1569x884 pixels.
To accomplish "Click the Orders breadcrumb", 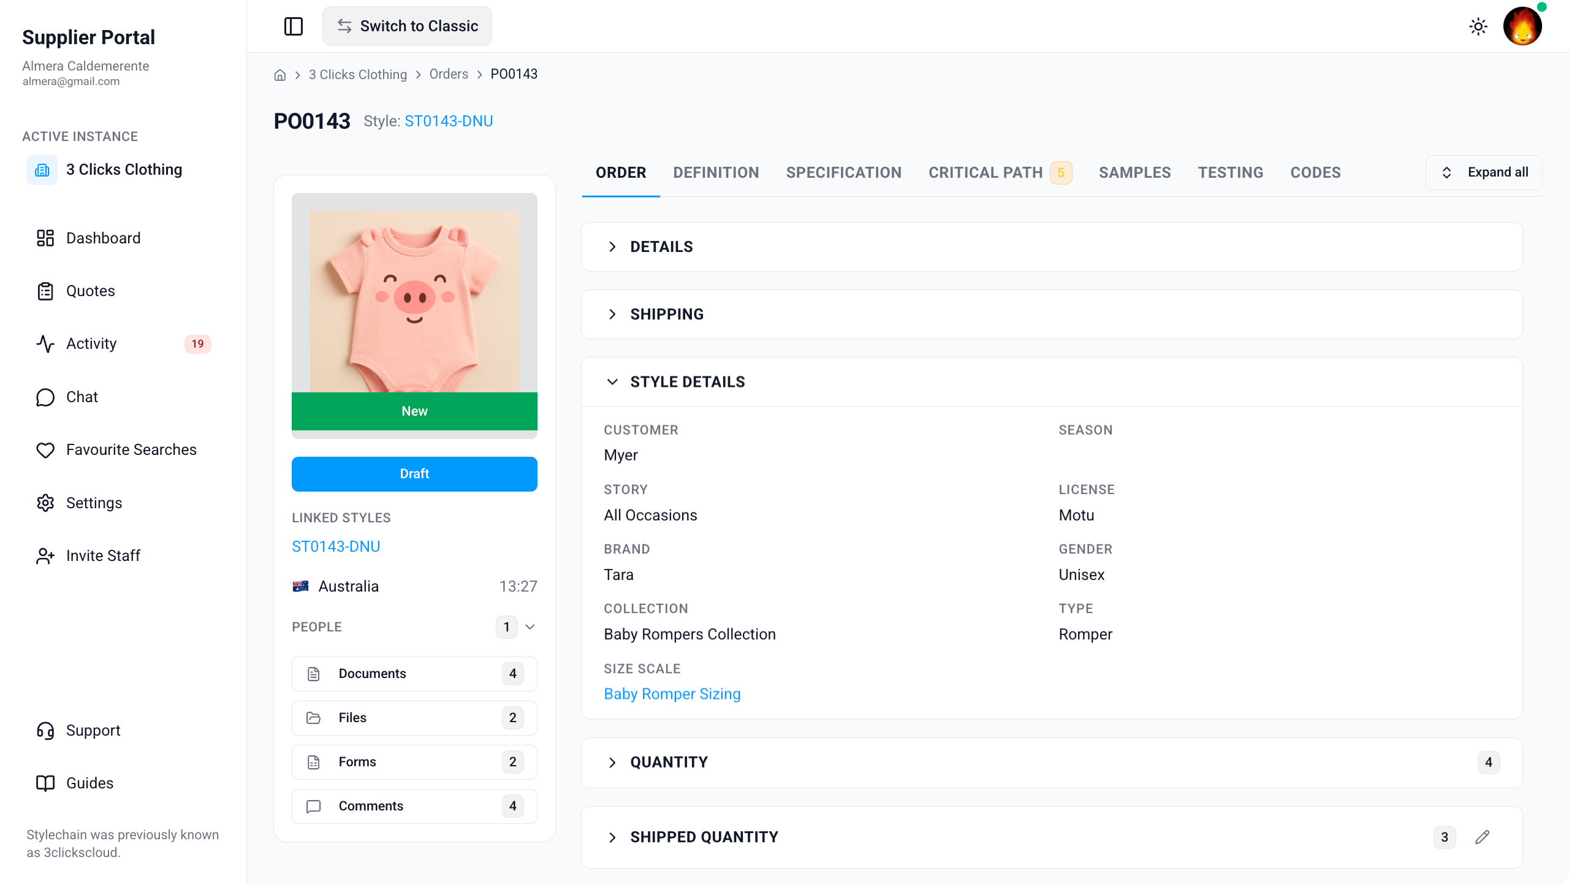I will 449,75.
